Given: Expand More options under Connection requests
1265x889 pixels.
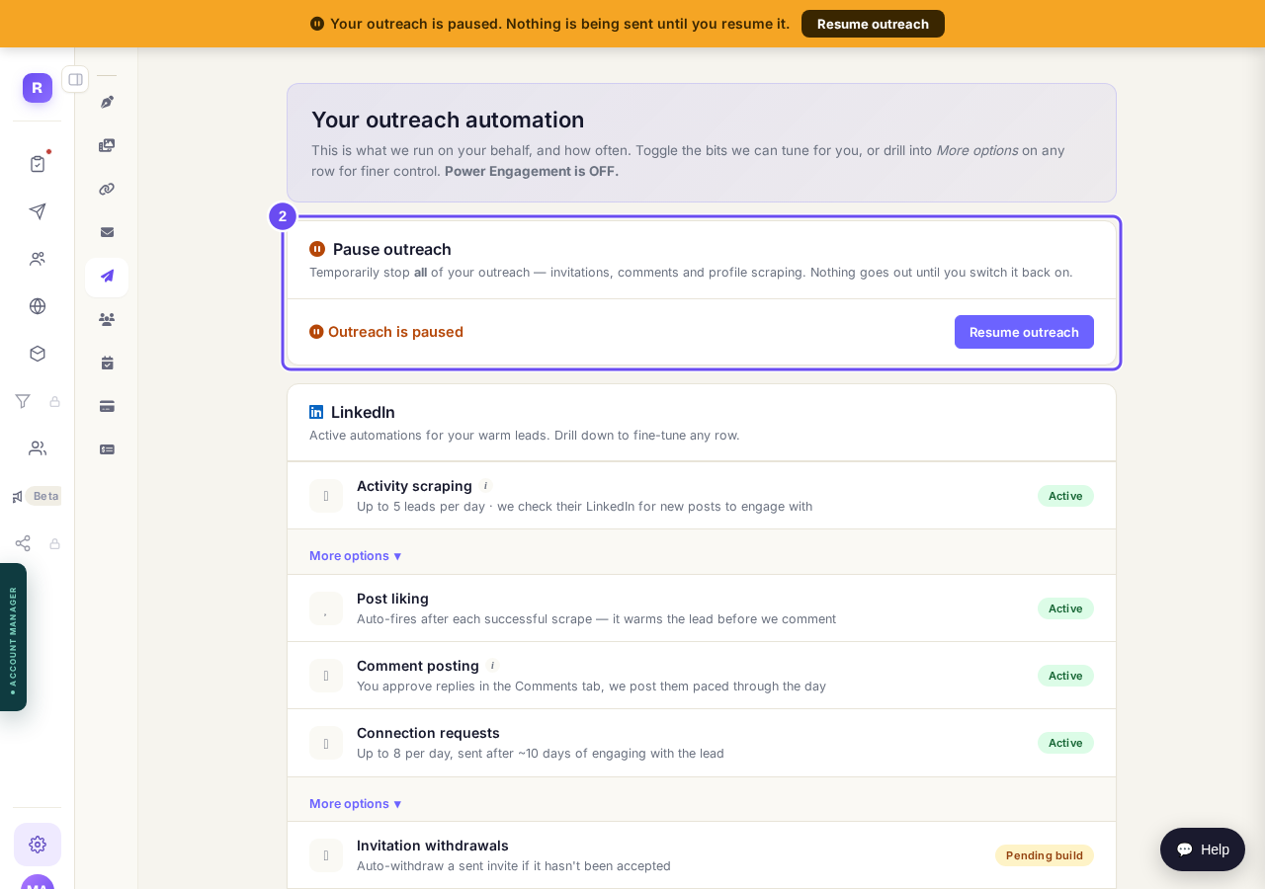Looking at the screenshot, I should [355, 804].
